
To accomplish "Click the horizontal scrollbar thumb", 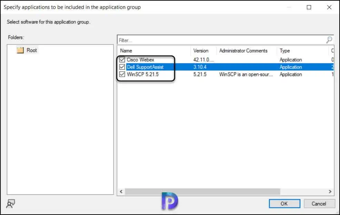I will [x=202, y=191].
